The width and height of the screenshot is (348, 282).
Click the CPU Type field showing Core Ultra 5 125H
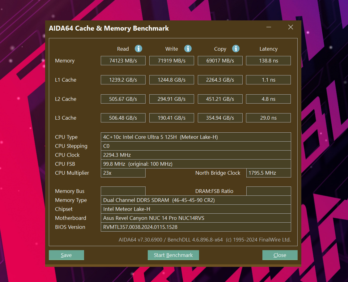(x=196, y=137)
